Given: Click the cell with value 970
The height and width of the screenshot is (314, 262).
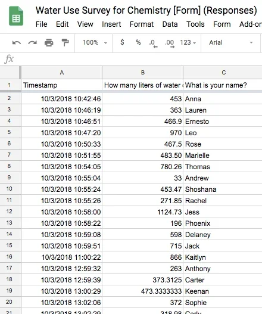Looking at the screenshot, I should coord(143,132).
